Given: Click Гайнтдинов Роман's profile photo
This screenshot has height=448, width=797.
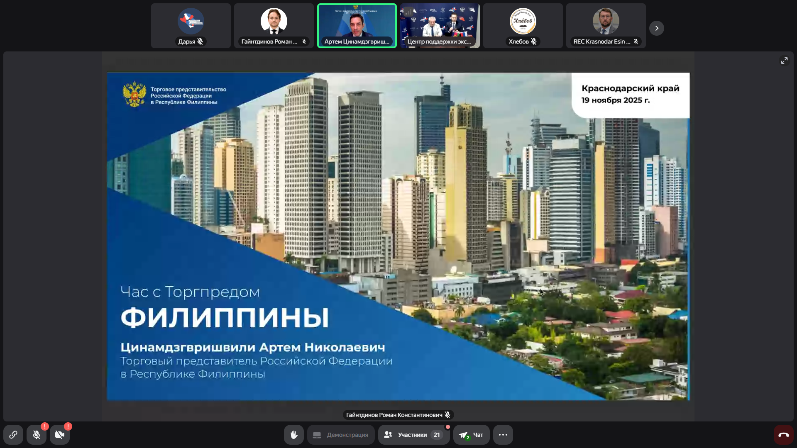Looking at the screenshot, I should pos(274,21).
